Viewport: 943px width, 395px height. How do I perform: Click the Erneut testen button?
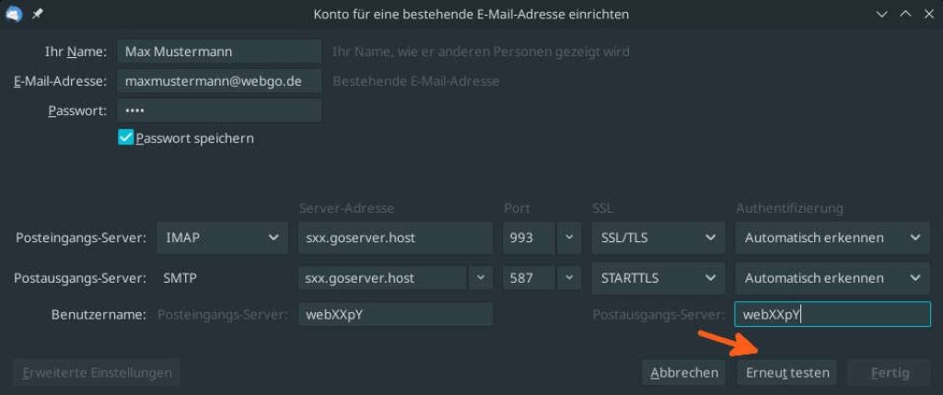[787, 373]
